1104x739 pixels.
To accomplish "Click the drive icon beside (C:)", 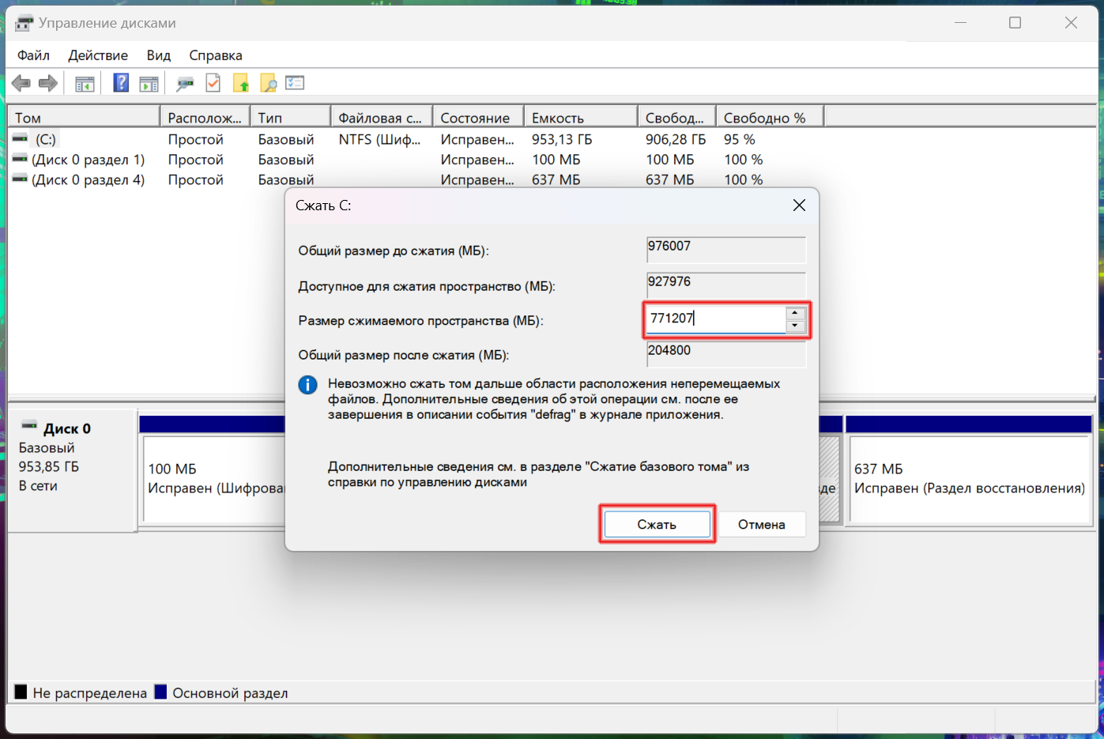I will click(x=20, y=139).
